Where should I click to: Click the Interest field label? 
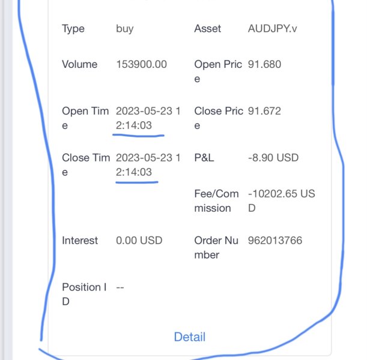[x=80, y=241]
